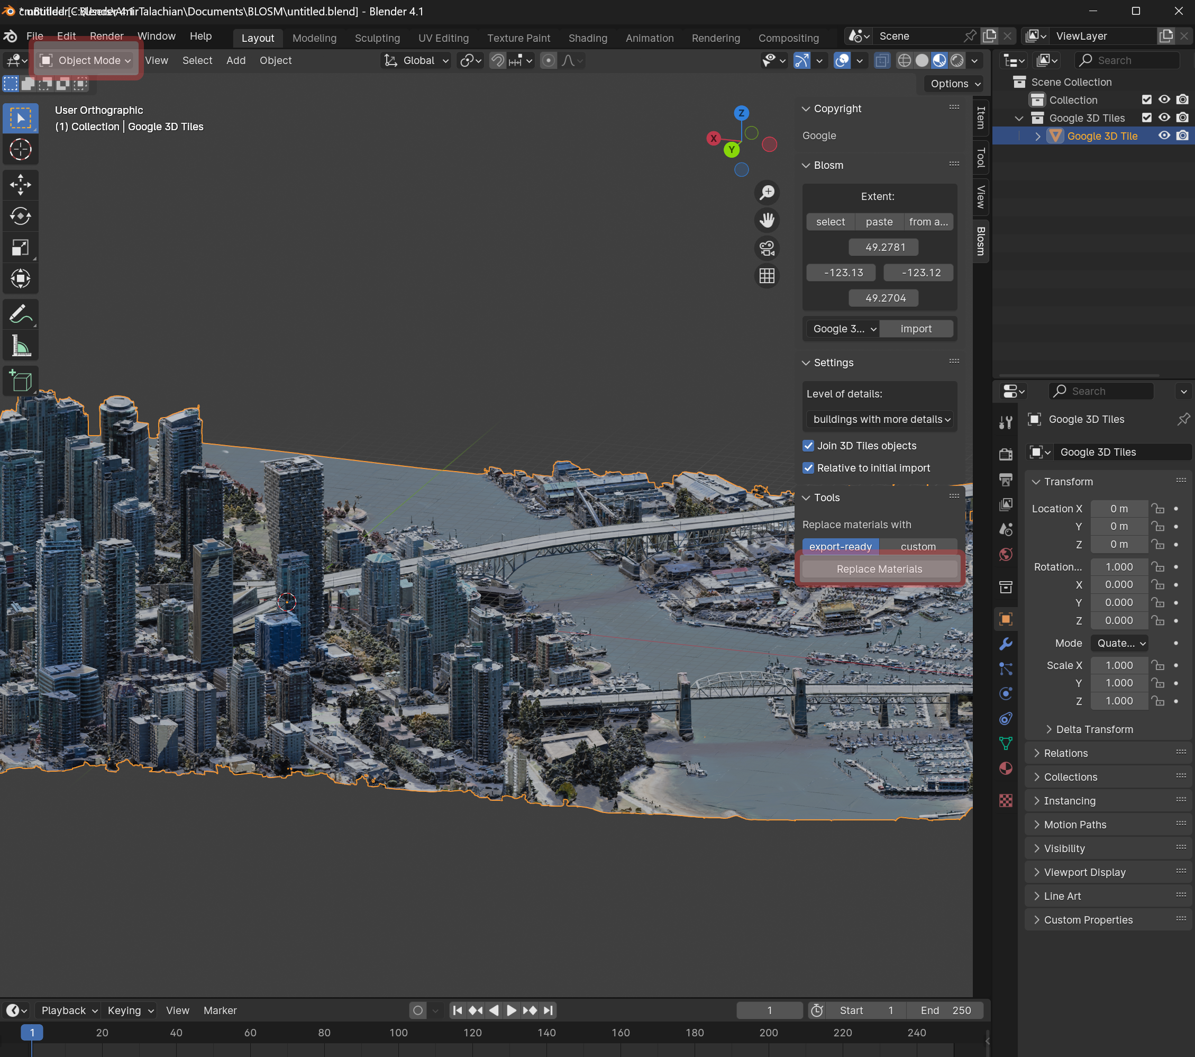Select the Annotate tool

[21, 314]
